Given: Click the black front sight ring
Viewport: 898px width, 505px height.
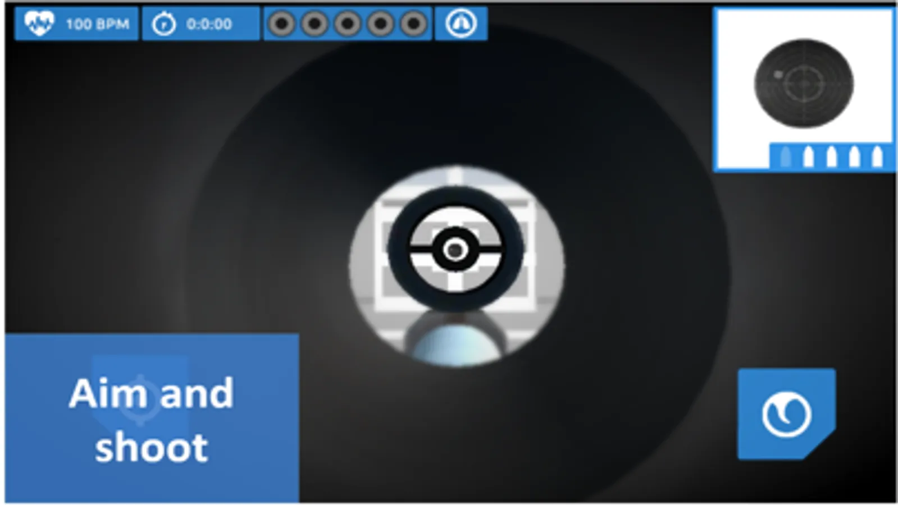Looking at the screenshot, I should 456,249.
